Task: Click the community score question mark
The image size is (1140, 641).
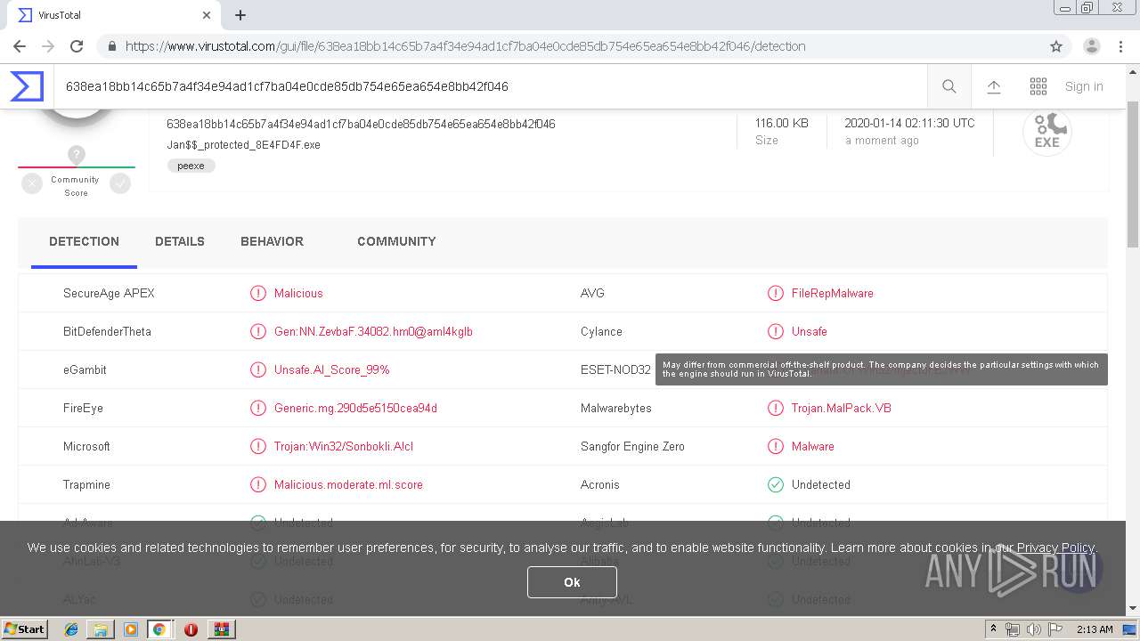Action: (x=77, y=155)
